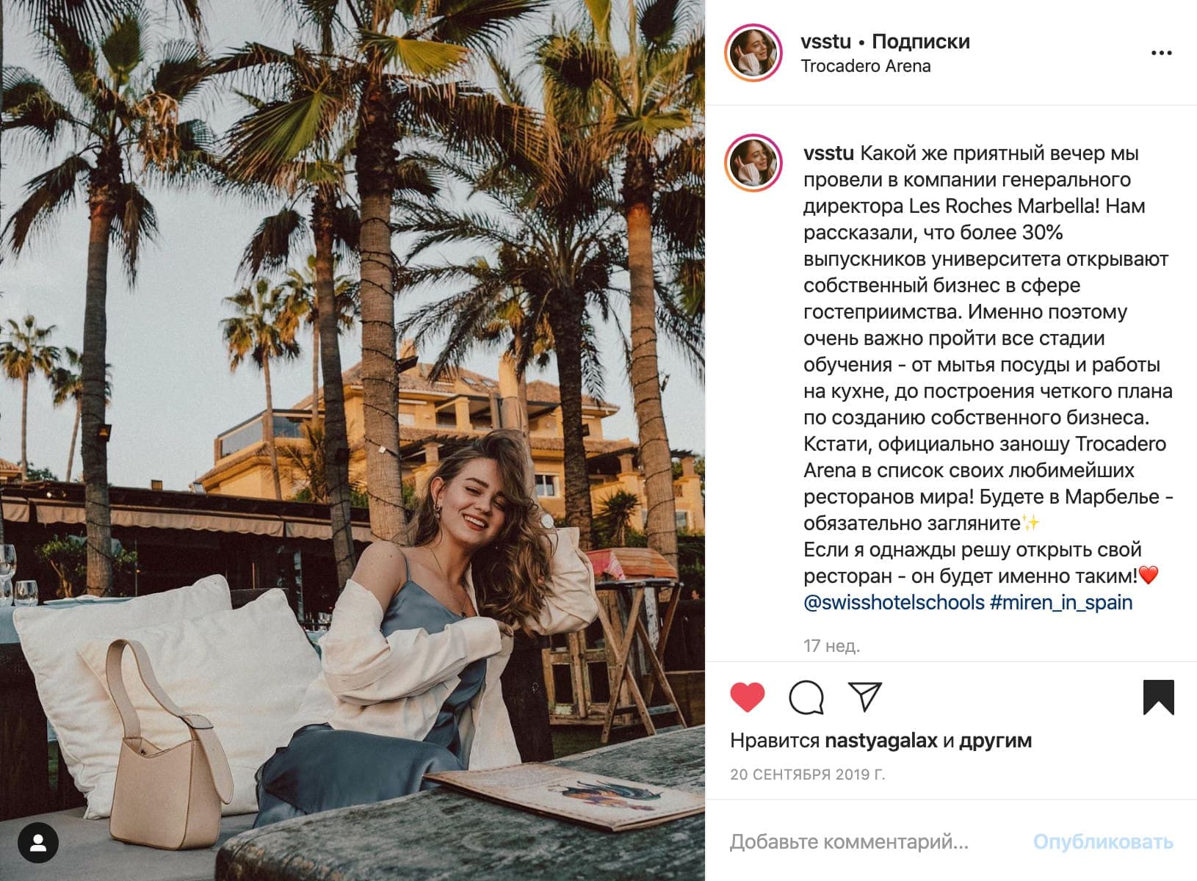
Task: Open the 17 нед. post timestamp
Action: (831, 646)
